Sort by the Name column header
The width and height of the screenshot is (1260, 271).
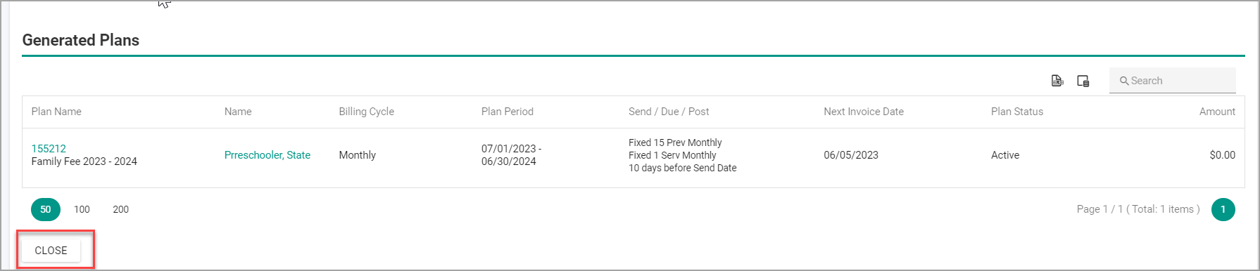(238, 112)
